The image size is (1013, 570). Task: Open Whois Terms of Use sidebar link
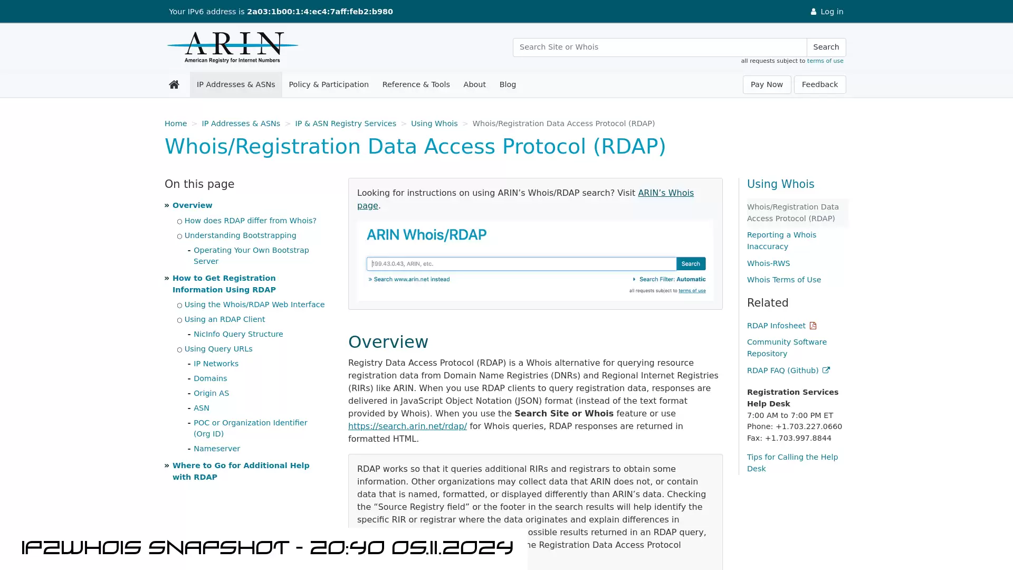(783, 280)
